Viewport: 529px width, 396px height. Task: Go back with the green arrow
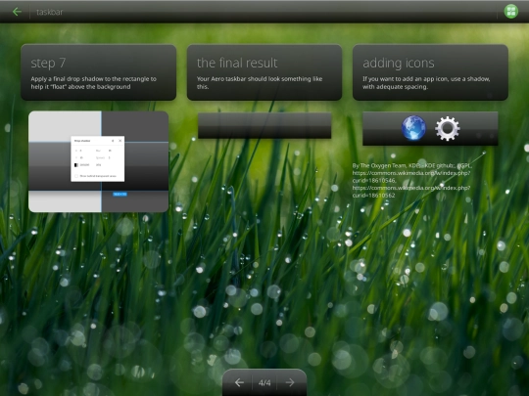[x=17, y=12]
